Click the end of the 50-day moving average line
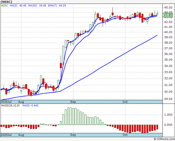The image size is (175, 141). 157,35
